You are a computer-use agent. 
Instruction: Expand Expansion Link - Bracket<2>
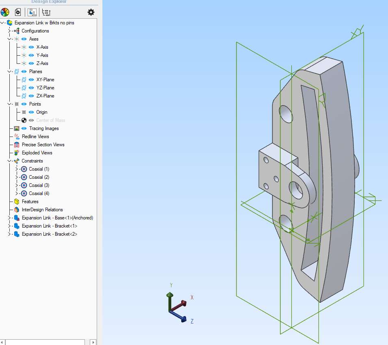(9, 234)
